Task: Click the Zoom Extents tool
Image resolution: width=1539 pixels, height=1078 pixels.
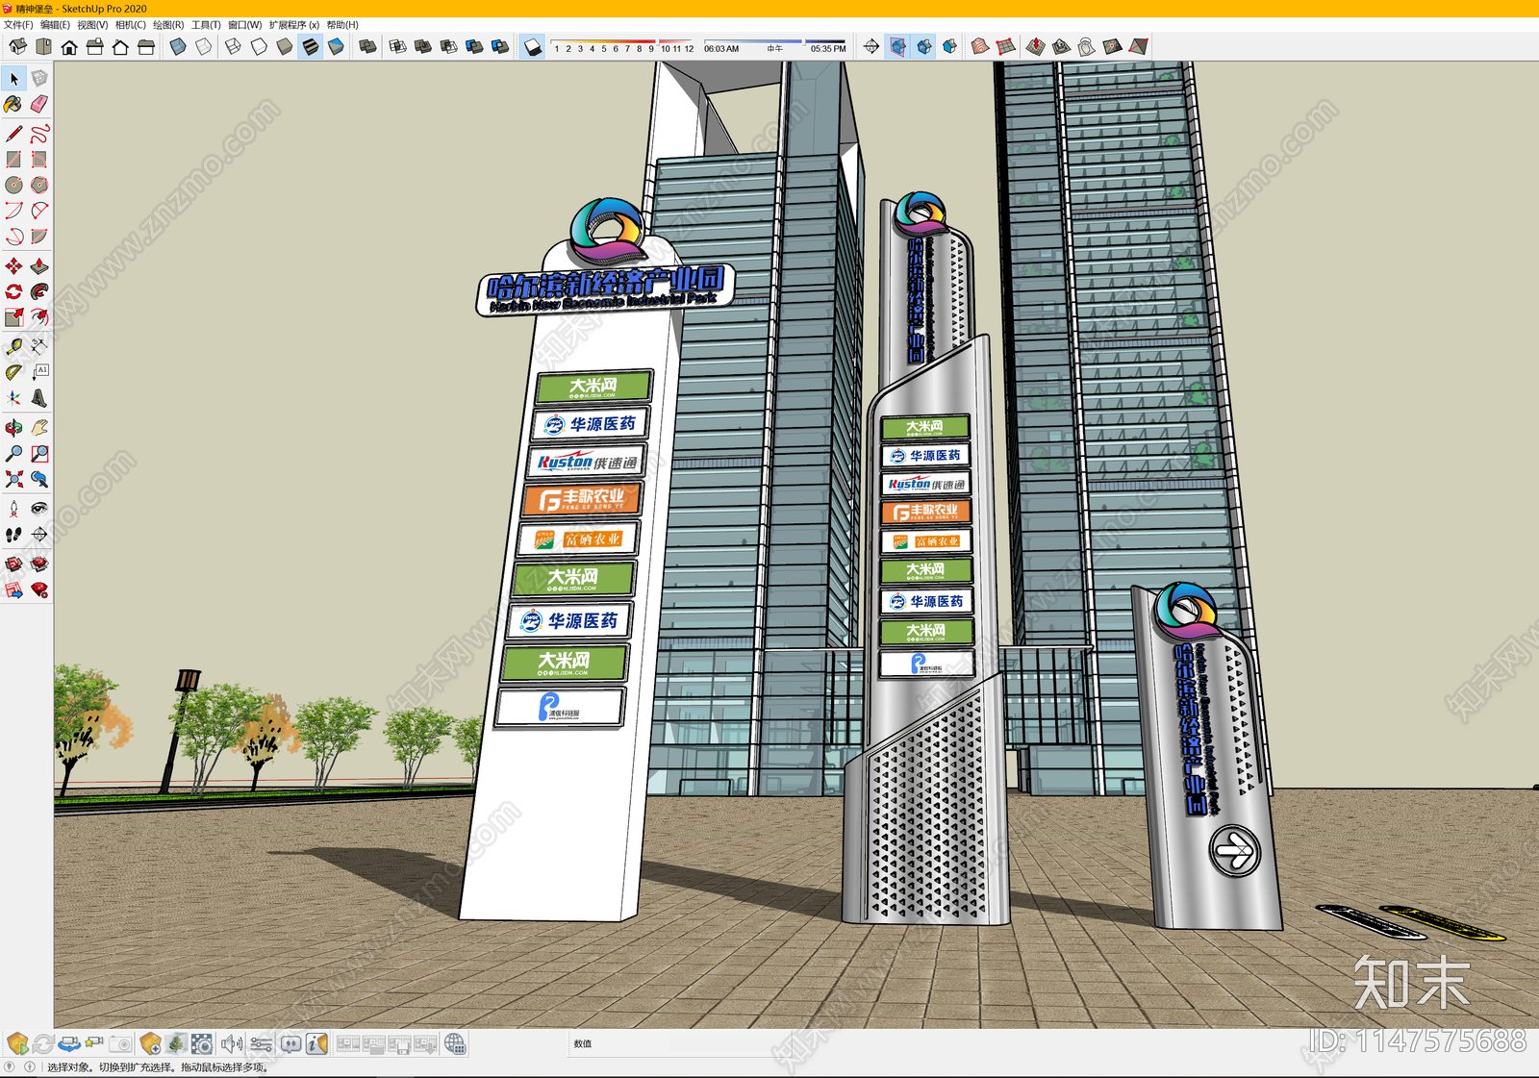Action: [x=13, y=478]
